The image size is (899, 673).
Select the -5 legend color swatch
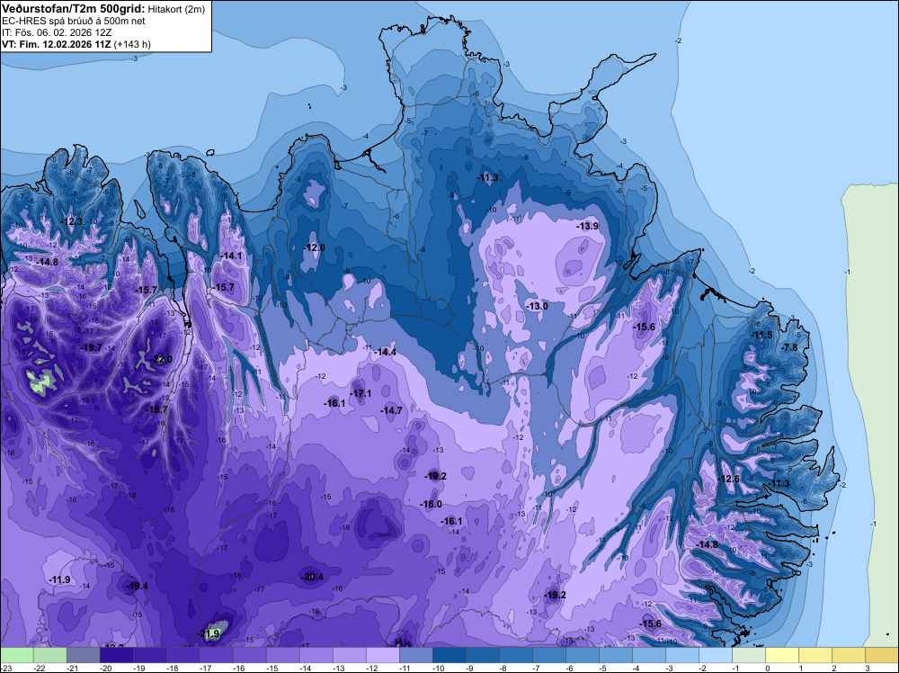pos(615,655)
